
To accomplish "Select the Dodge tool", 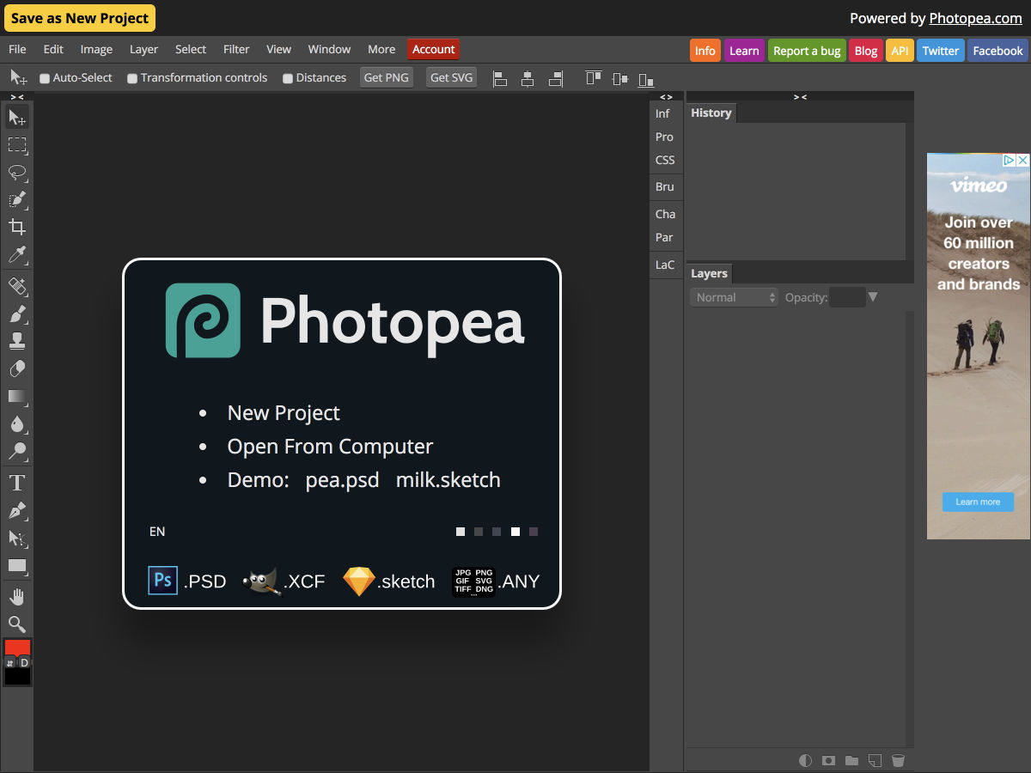I will (17, 451).
